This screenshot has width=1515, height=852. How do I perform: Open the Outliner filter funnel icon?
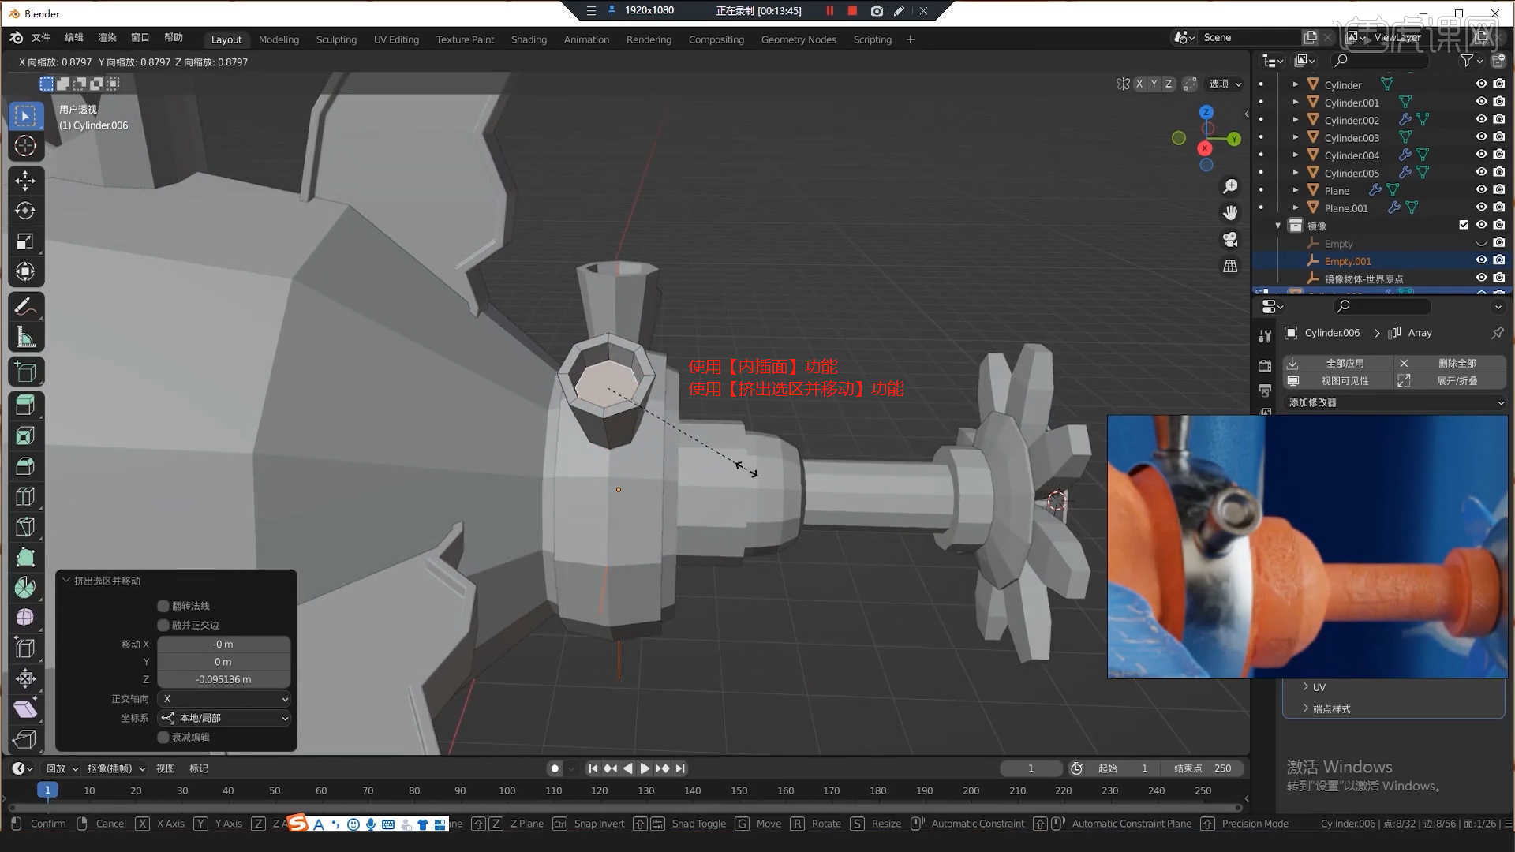1466,60
